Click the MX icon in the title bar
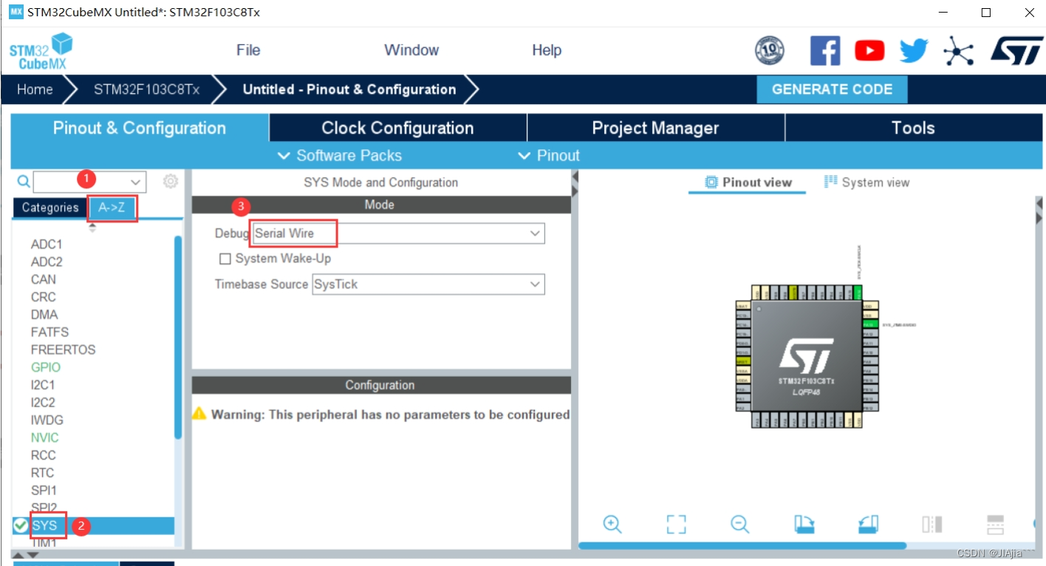 click(x=16, y=13)
